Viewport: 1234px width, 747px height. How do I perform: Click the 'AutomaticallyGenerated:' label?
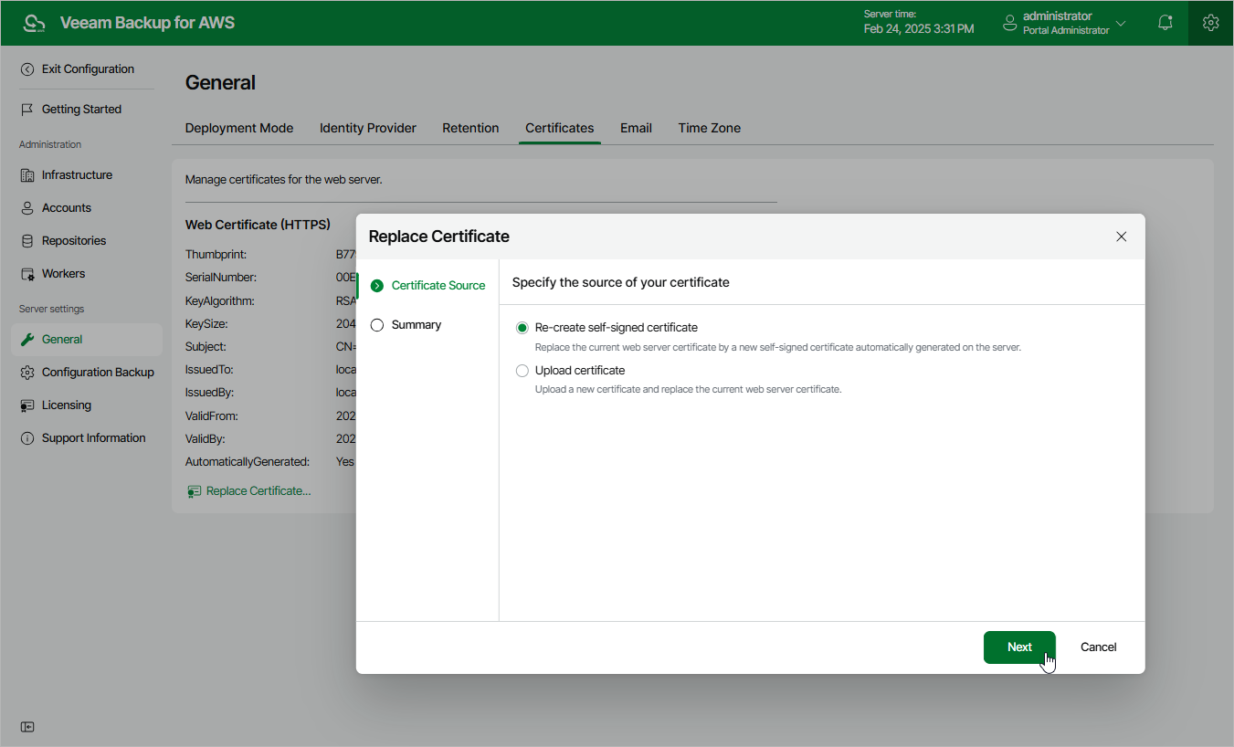pyautogui.click(x=248, y=462)
